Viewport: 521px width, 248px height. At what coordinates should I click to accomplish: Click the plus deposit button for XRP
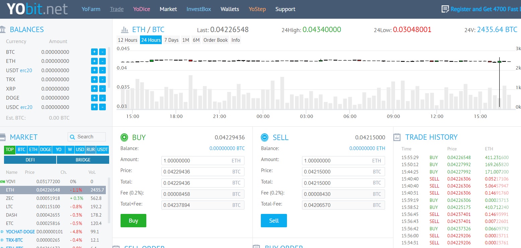click(94, 89)
